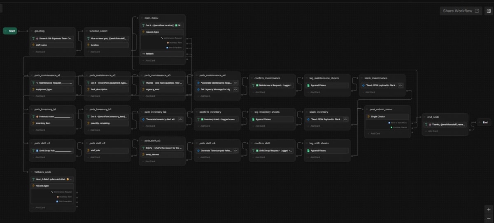Open inventory_item card

[x=52, y=123]
